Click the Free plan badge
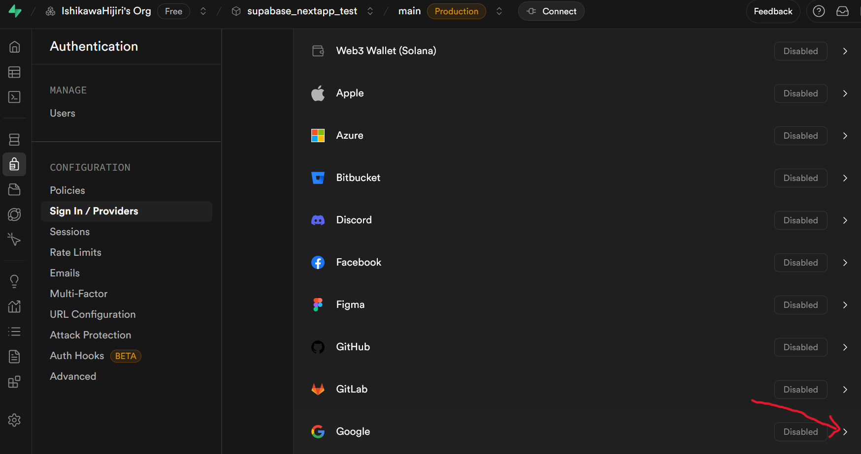861x454 pixels. pyautogui.click(x=173, y=11)
